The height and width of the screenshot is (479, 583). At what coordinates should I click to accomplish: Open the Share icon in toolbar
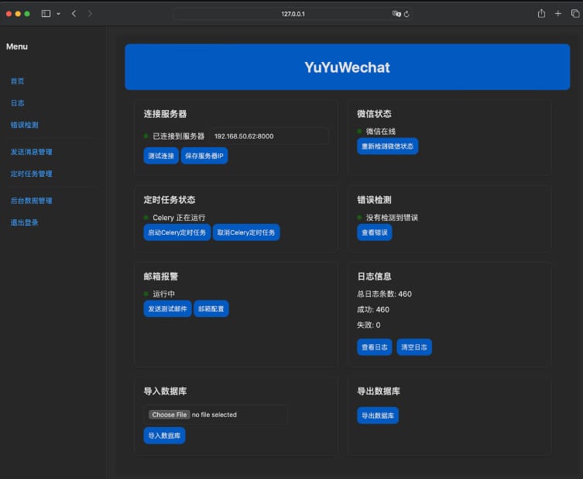[541, 14]
